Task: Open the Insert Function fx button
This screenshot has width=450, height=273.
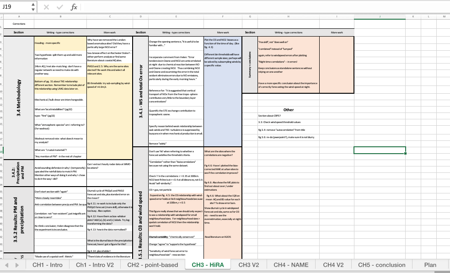Action: (x=74, y=7)
